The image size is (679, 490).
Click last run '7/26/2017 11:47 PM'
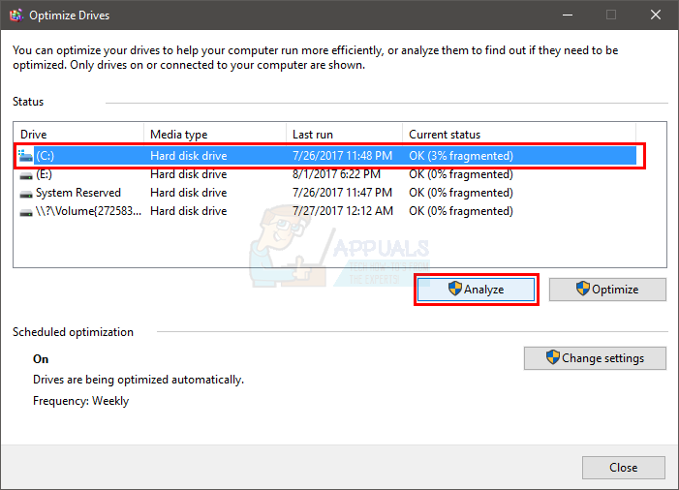(342, 193)
